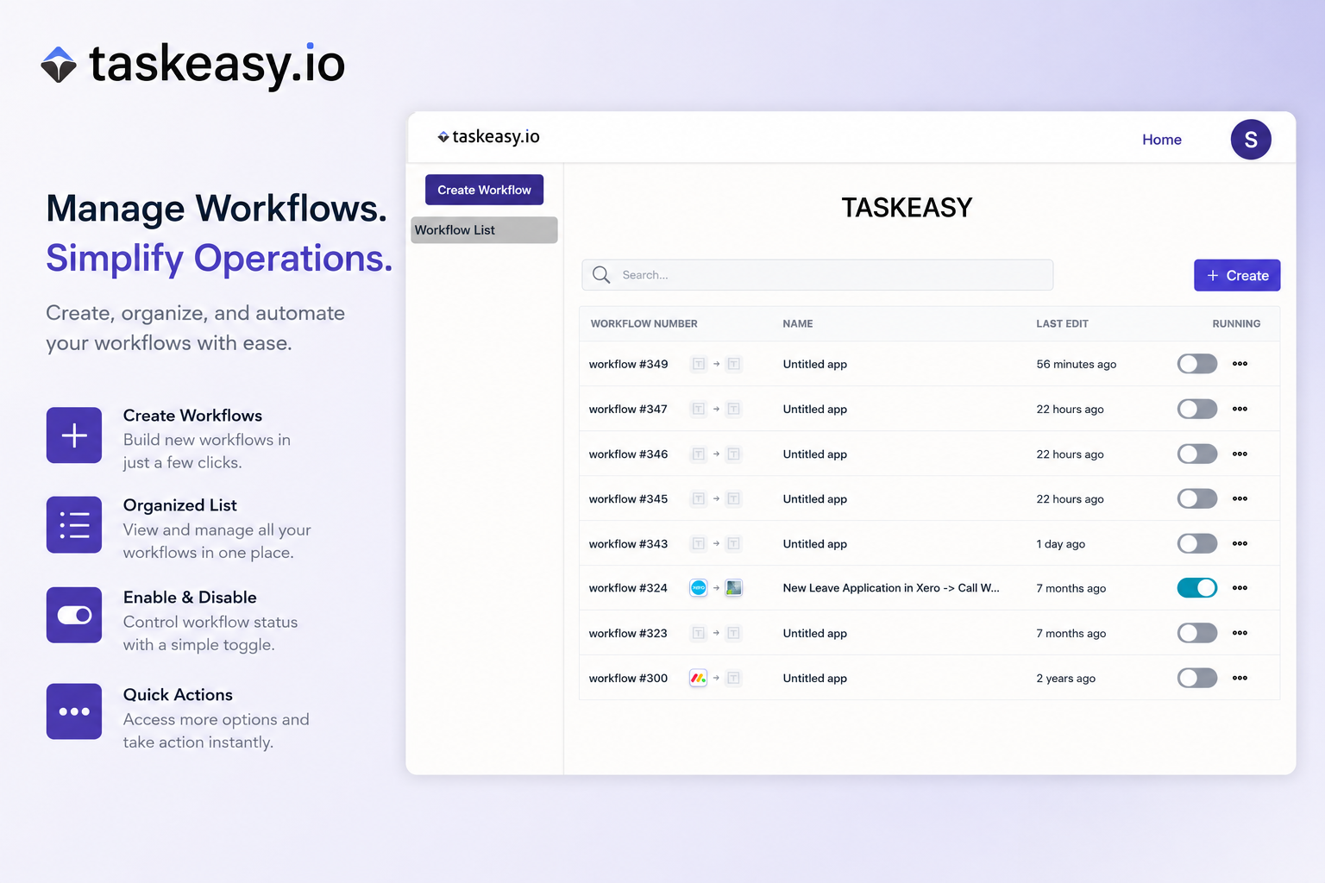The width and height of the screenshot is (1325, 883).
Task: Open workflow #347 label
Action: click(x=628, y=409)
